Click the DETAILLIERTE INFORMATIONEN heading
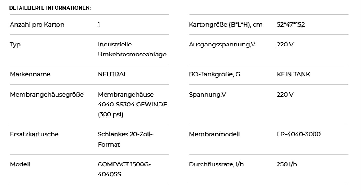The width and height of the screenshot is (361, 193). pyautogui.click(x=50, y=8)
